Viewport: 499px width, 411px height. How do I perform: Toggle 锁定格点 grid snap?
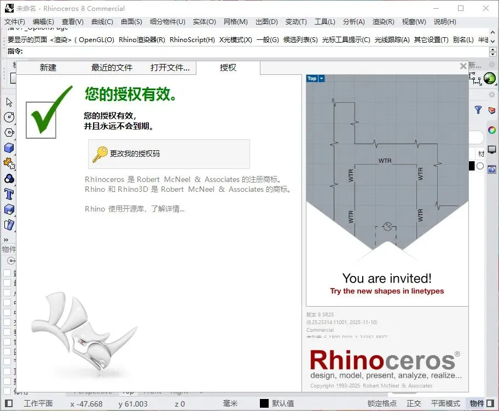[382, 403]
